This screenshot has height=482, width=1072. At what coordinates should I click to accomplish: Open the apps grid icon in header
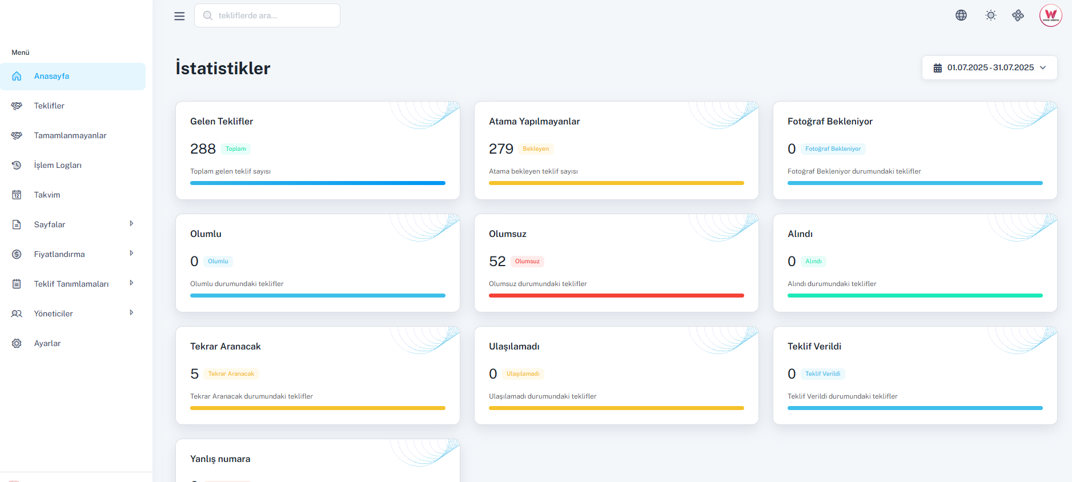(1018, 15)
